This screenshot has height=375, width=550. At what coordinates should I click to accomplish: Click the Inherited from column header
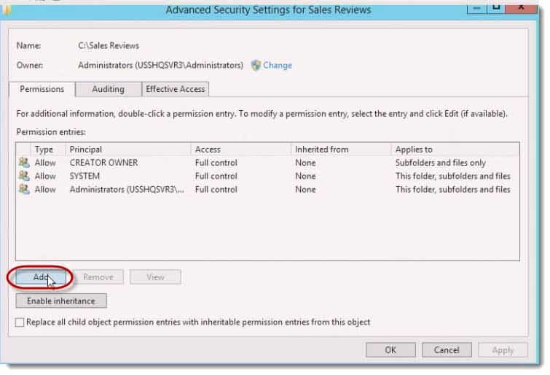coord(342,150)
